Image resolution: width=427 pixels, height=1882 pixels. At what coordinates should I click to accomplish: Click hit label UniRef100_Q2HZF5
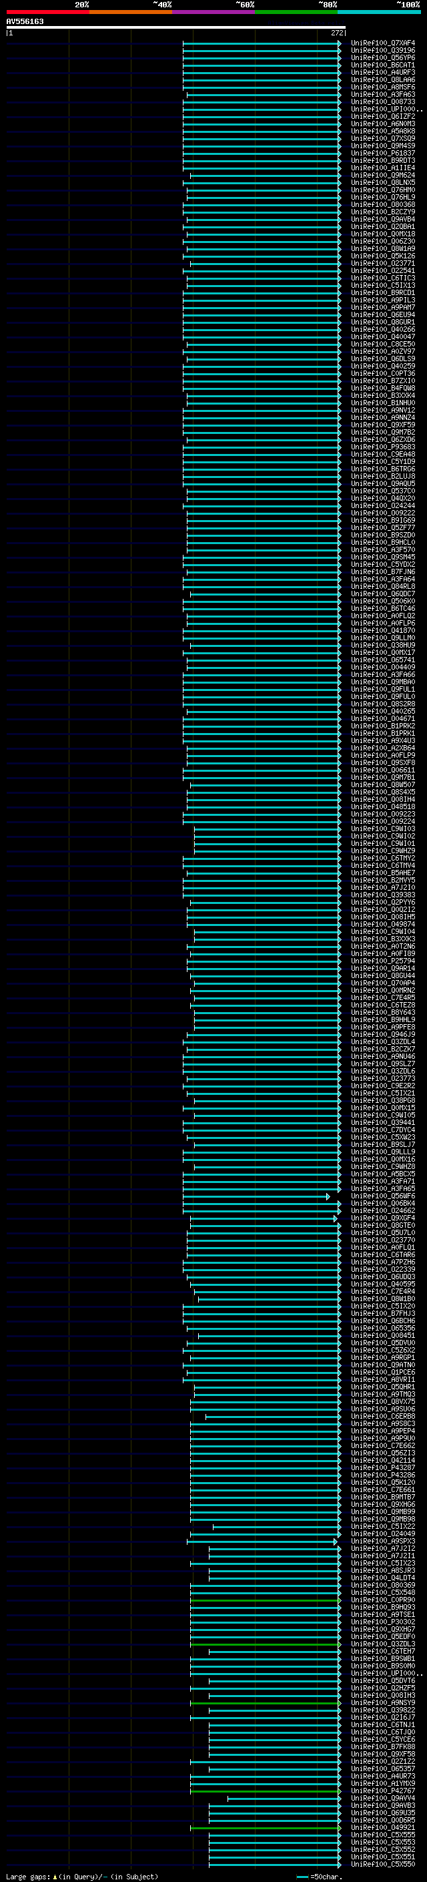[x=383, y=1688]
